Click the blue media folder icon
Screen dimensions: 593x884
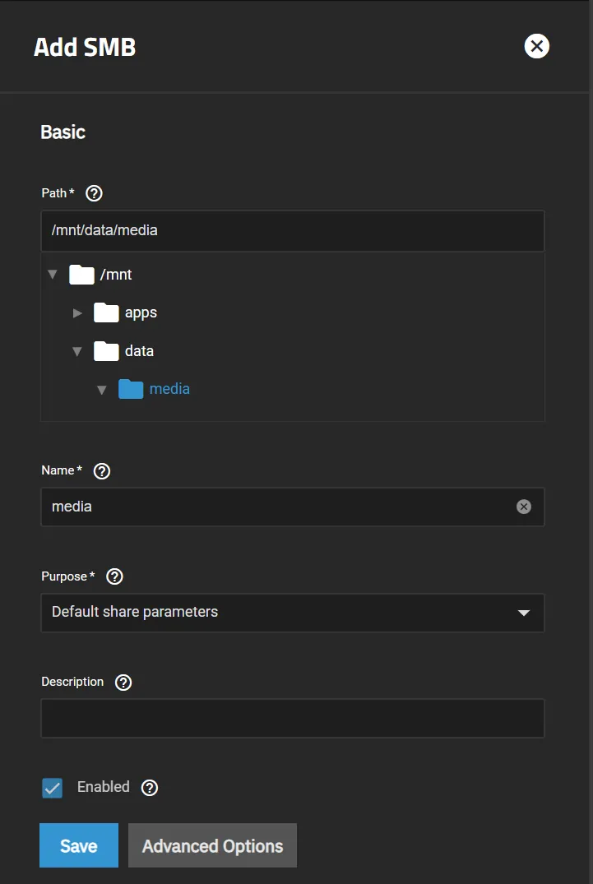click(x=131, y=389)
